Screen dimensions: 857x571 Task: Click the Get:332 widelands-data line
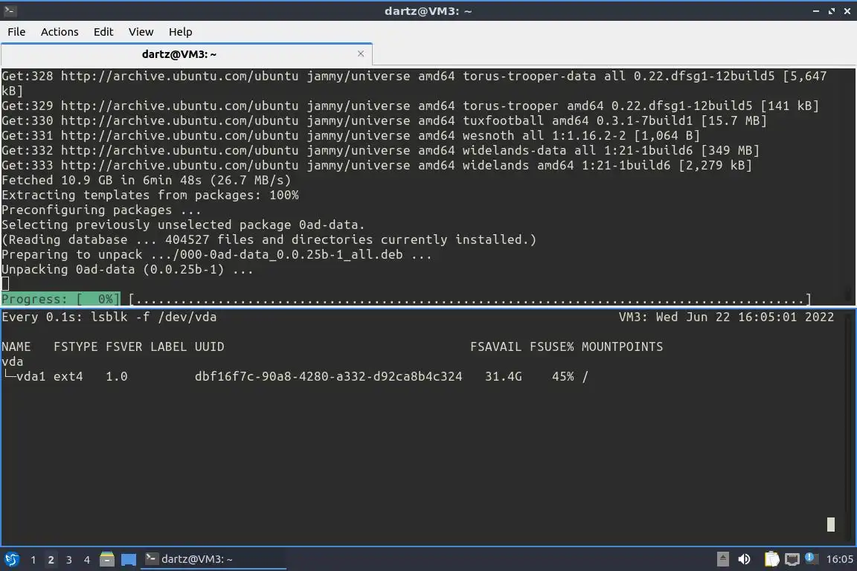pyautogui.click(x=380, y=150)
